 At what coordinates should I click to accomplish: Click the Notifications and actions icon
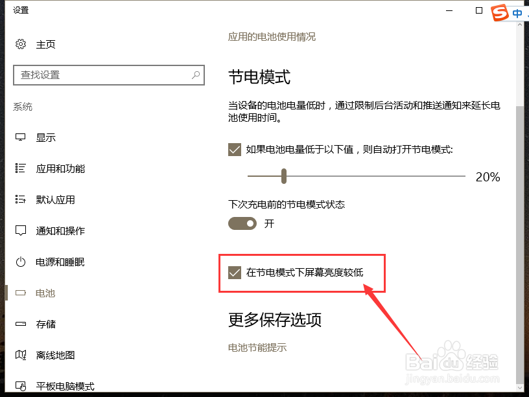point(21,231)
